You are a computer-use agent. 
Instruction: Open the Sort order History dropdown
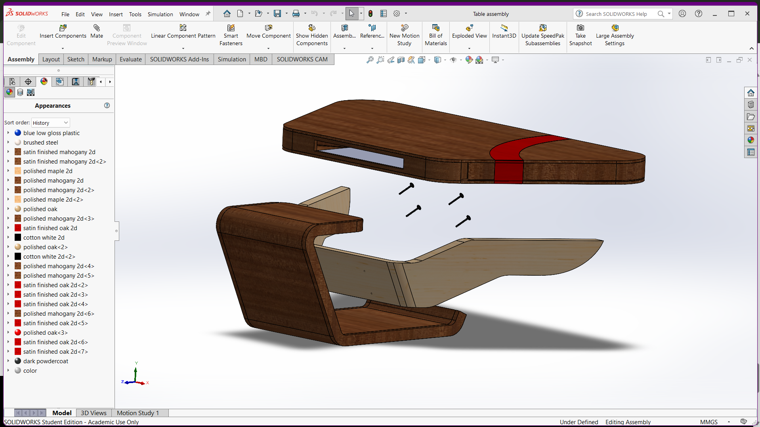click(50, 123)
